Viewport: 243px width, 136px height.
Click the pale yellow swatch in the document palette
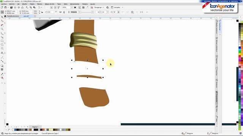click(x=52, y=130)
